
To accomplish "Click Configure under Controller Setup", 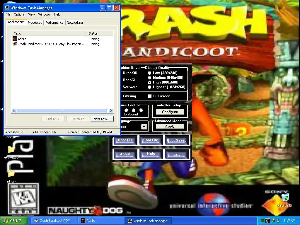I will coord(170,112).
